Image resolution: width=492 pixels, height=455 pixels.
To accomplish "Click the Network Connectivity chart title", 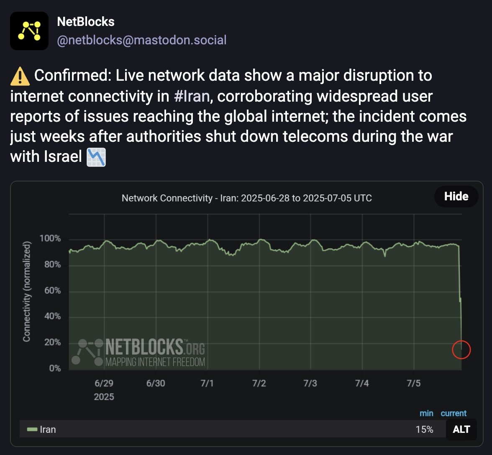I will 246,198.
